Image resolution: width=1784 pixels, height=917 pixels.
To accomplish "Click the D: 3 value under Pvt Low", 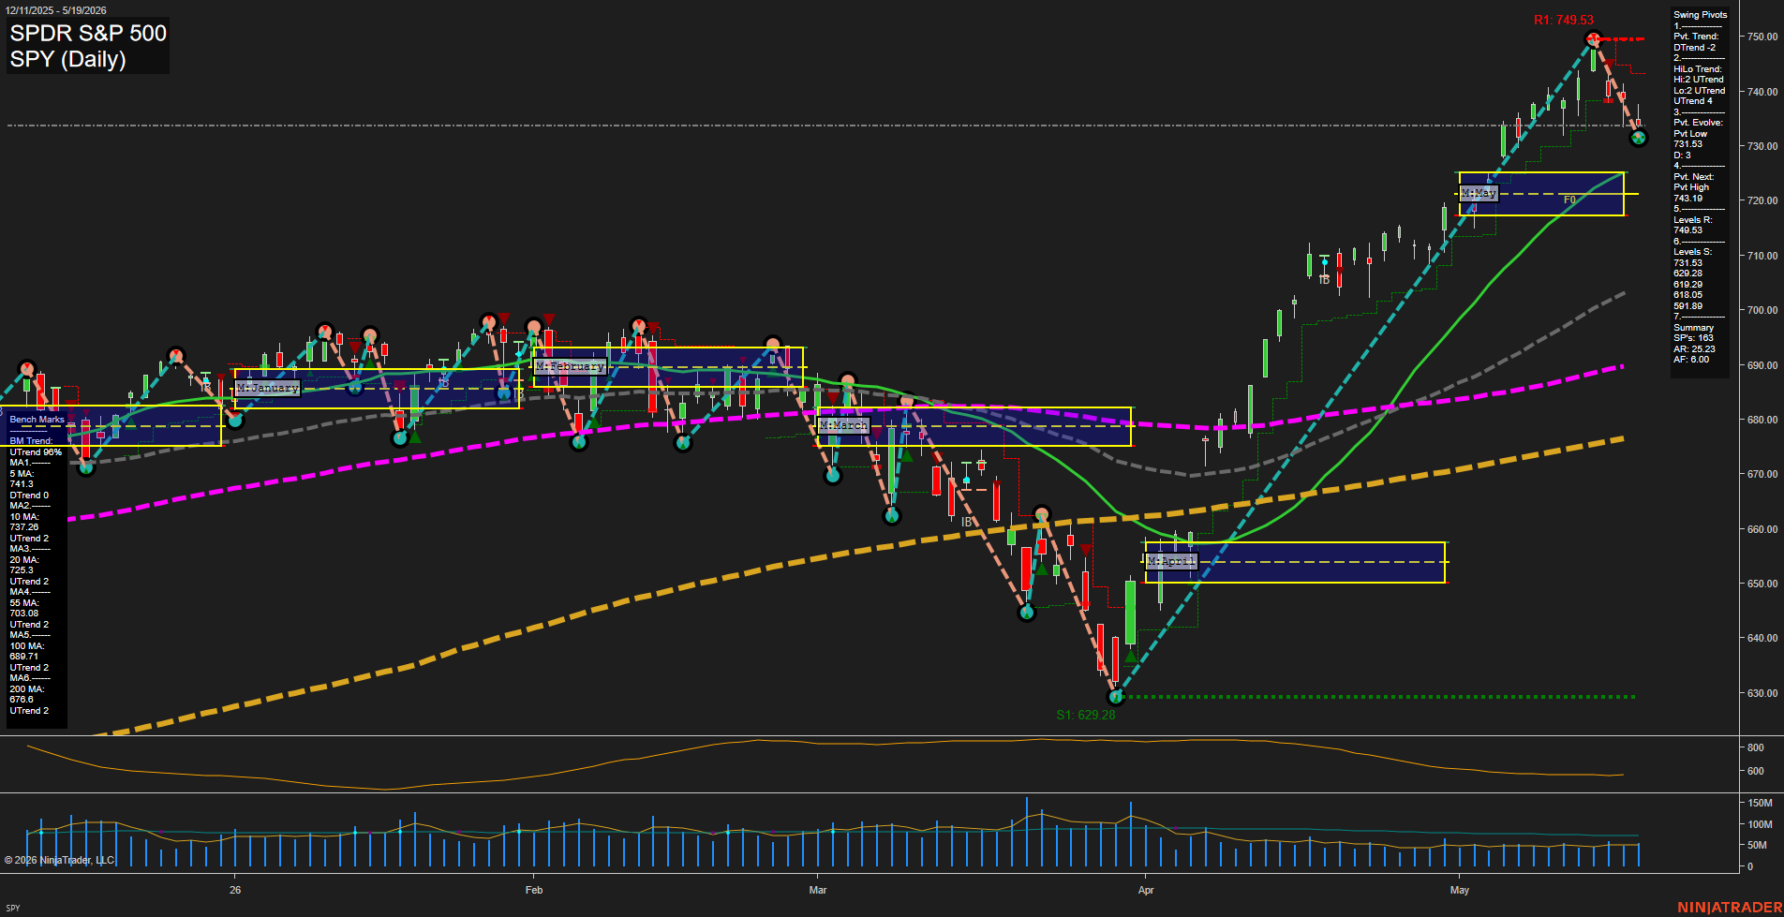I will (x=1683, y=155).
